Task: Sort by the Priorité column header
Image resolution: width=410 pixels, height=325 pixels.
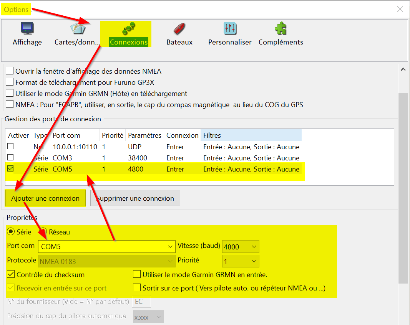Action: 113,135
